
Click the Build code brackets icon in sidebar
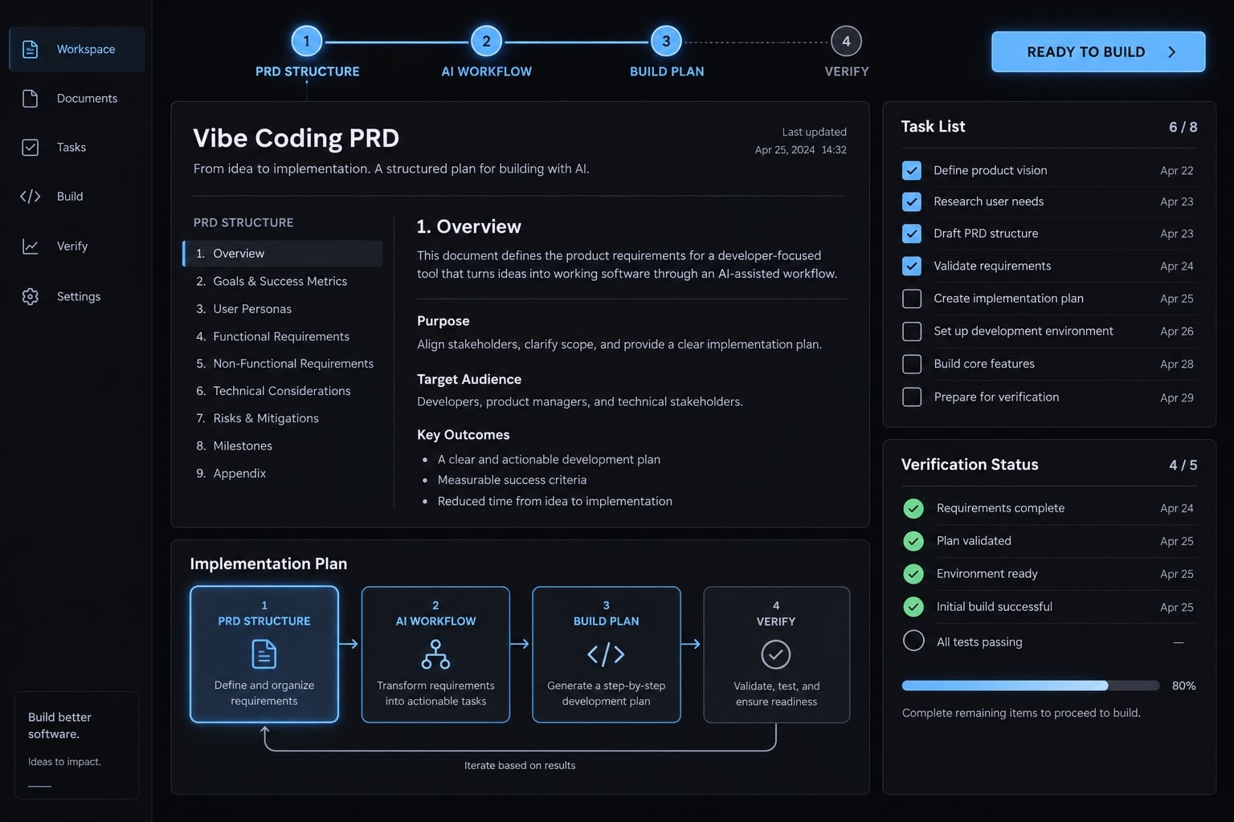30,196
